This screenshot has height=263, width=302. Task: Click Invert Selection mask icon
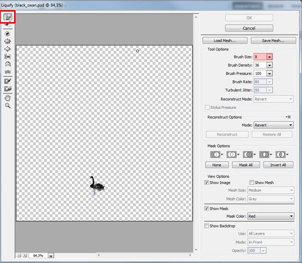coord(282,155)
